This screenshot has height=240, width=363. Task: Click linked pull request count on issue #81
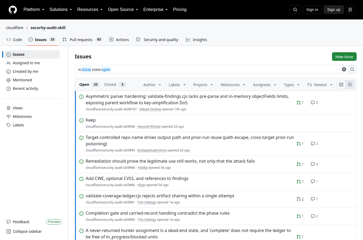pyautogui.click(x=303, y=199)
